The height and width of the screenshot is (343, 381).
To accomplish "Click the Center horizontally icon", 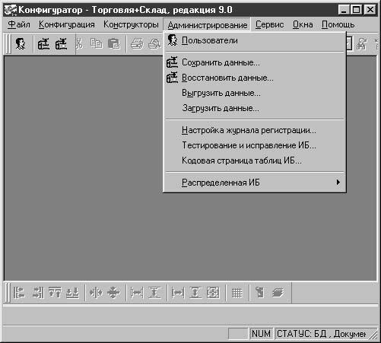I will (96, 293).
